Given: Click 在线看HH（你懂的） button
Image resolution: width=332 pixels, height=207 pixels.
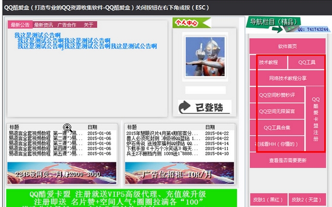Looking at the screenshot, I should (x=277, y=144).
